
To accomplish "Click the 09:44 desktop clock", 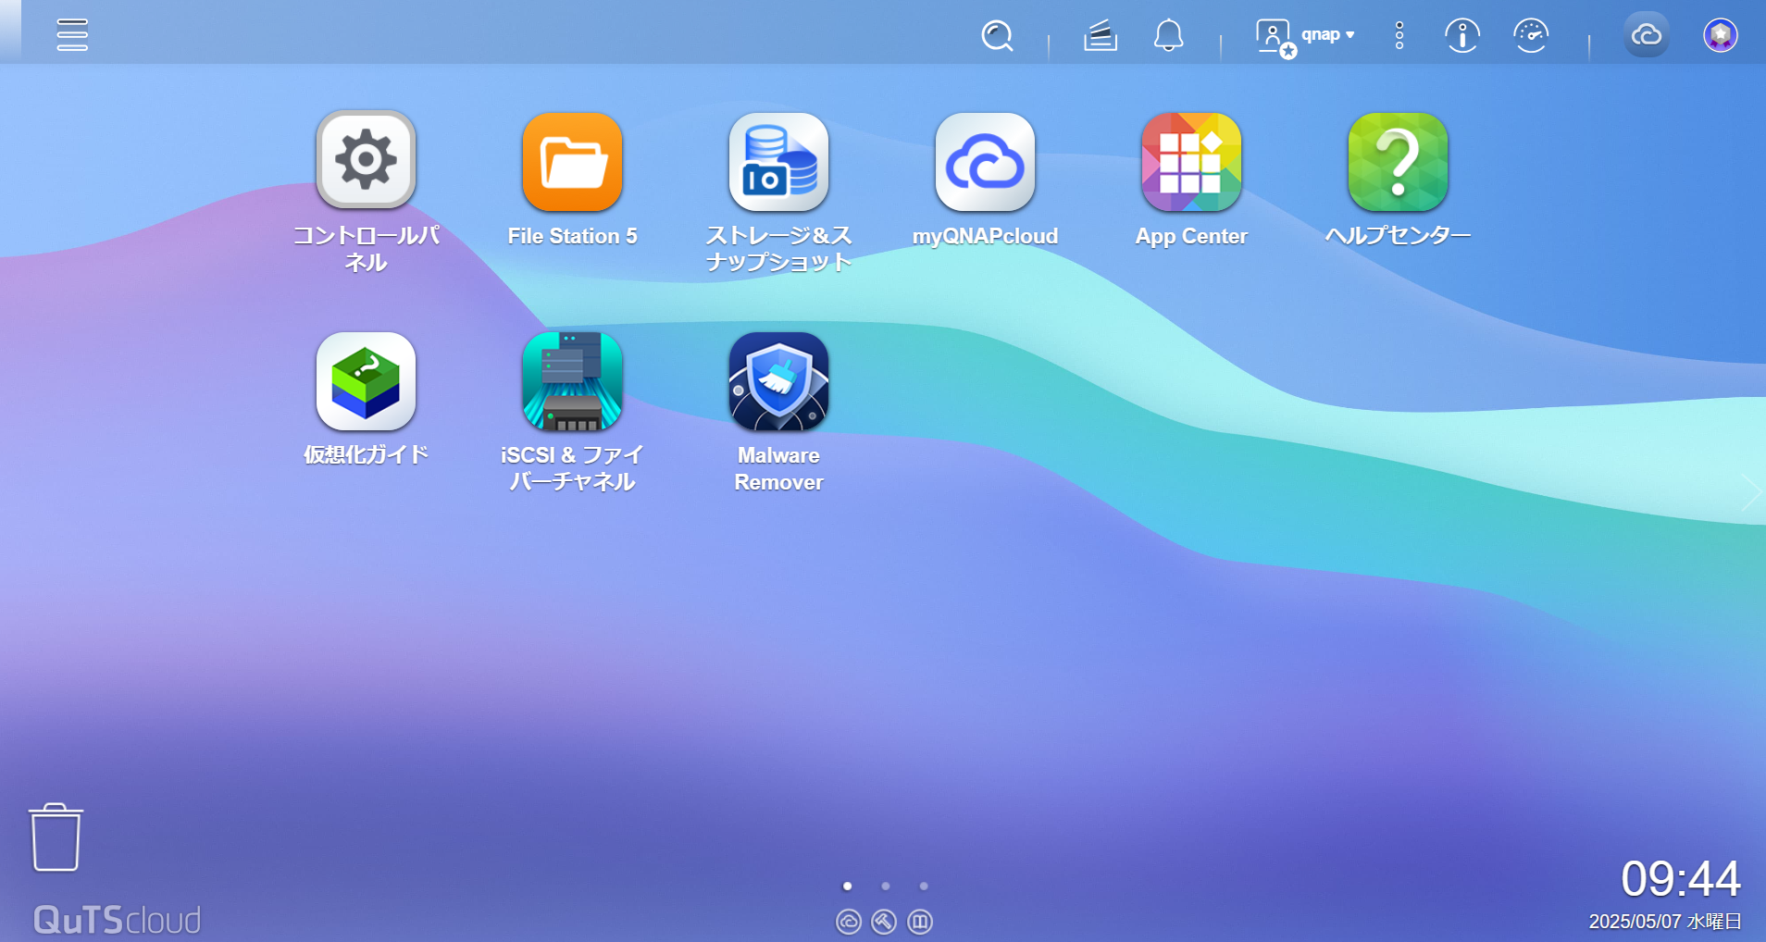I will [x=1680, y=878].
